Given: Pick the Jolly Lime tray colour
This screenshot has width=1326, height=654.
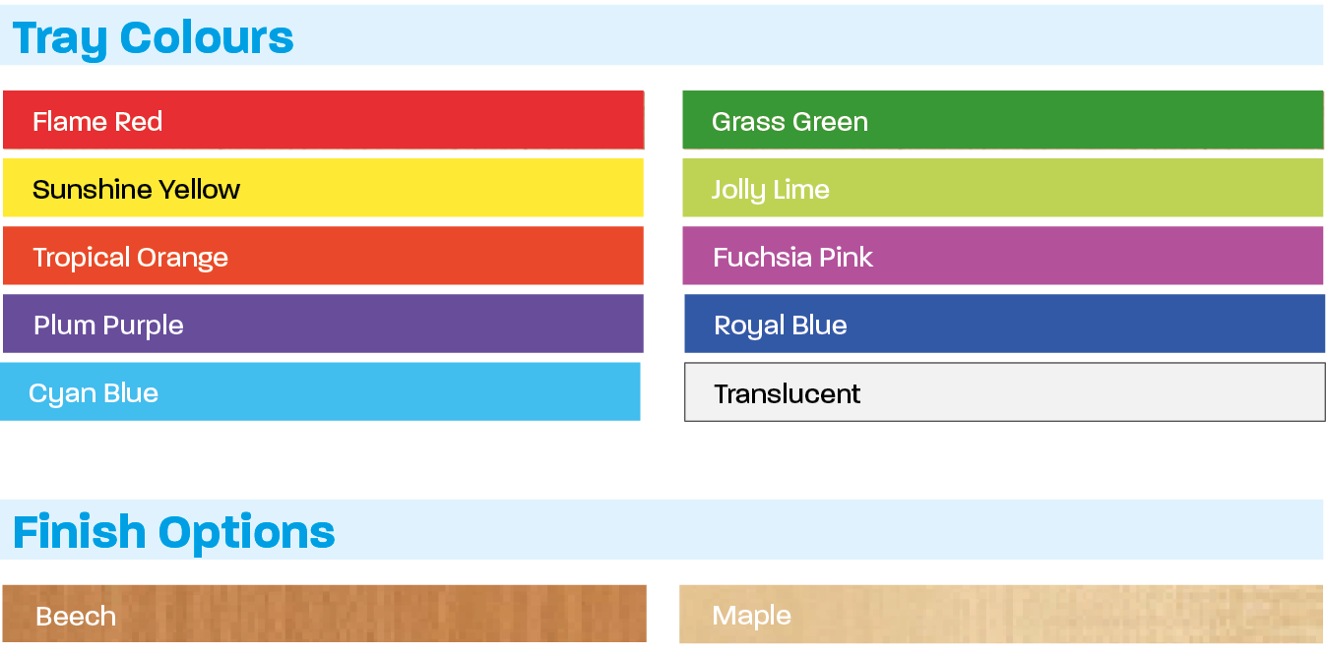Looking at the screenshot, I should click(1002, 188).
